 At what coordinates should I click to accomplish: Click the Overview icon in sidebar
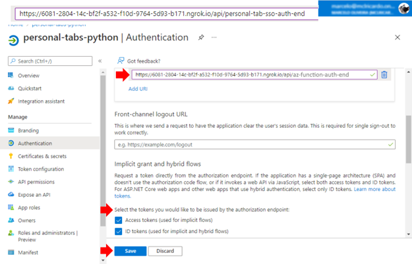pyautogui.click(x=11, y=75)
